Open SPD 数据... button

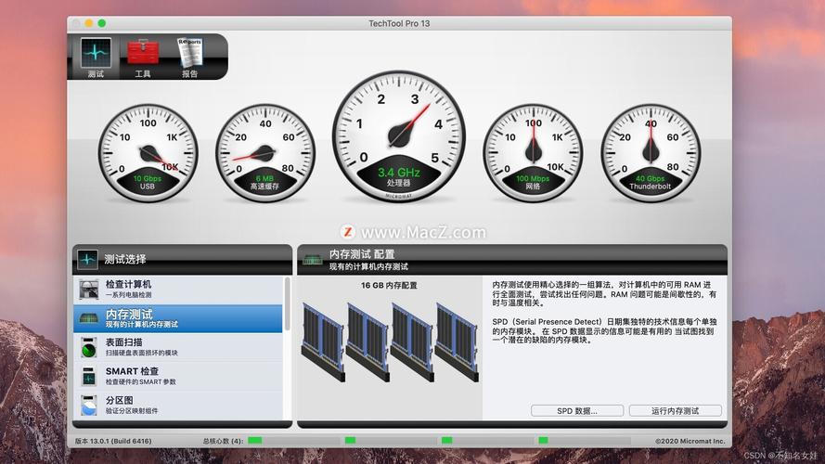coord(577,411)
